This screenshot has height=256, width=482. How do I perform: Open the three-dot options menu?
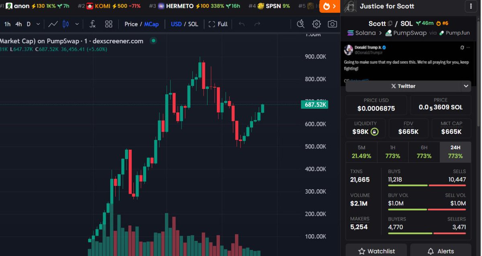click(471, 6)
